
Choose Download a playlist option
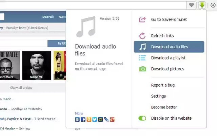(x=169, y=58)
